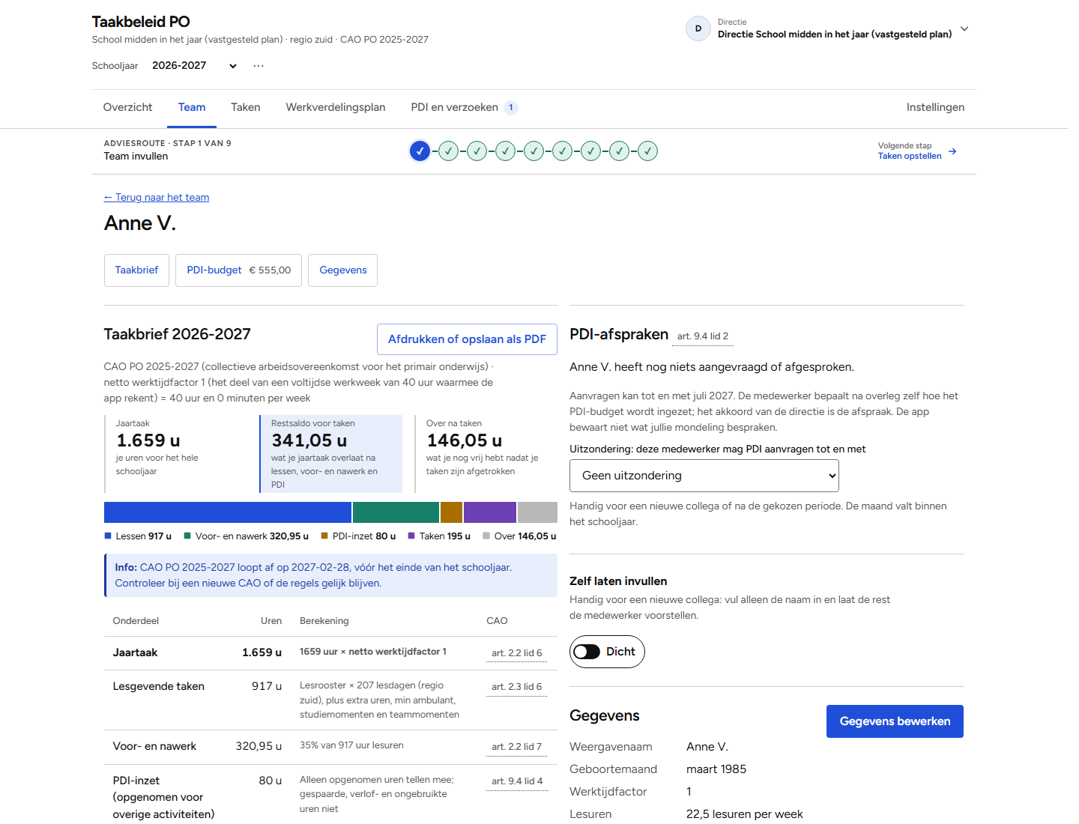1079x824 pixels.
Task: Click the '1' badge on PDI en verzoeken
Action: click(511, 107)
